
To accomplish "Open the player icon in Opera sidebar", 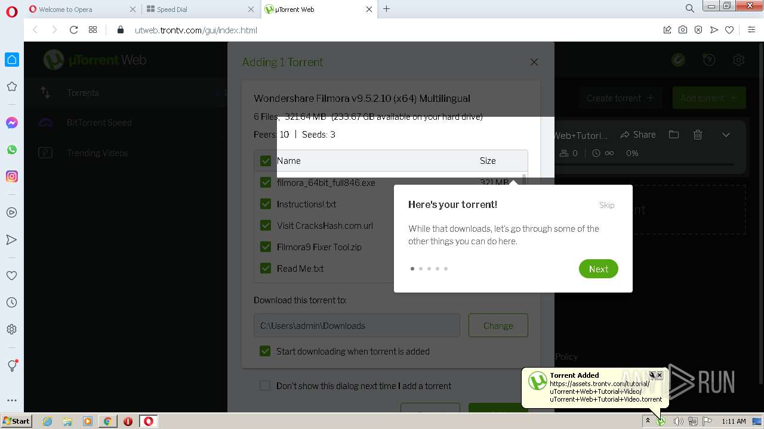I will click(11, 213).
